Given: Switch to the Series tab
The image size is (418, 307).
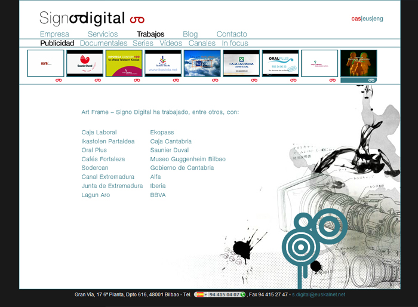Looking at the screenshot, I should click(x=143, y=43).
